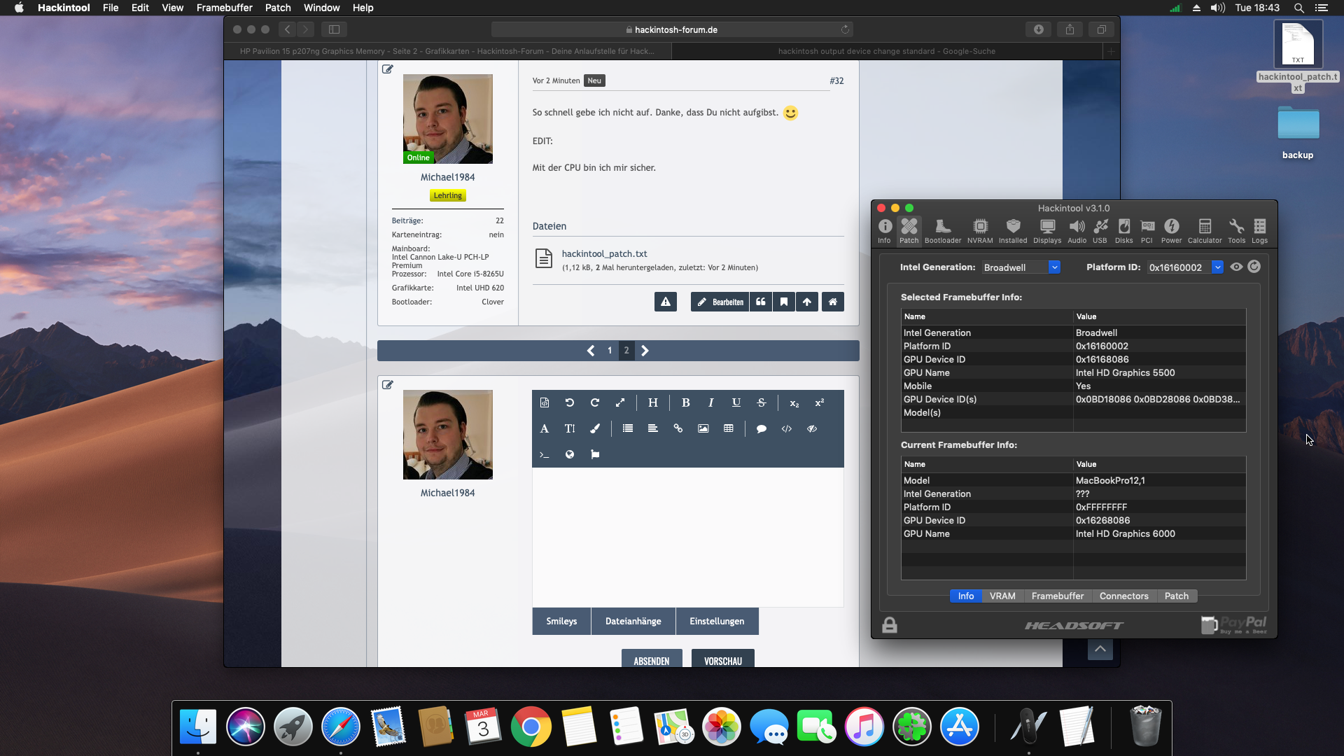This screenshot has height=756, width=1344.
Task: Open the USB section in Hackintool toolbar
Action: click(x=1100, y=230)
